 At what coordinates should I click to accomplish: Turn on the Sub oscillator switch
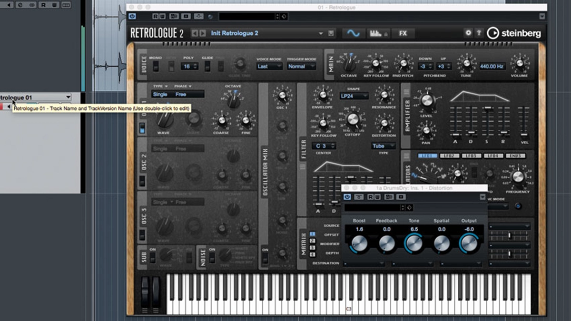152,257
